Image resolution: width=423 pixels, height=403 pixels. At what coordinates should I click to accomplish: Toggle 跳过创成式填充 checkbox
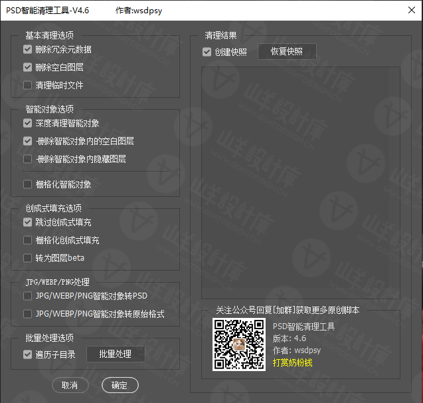pyautogui.click(x=27, y=222)
